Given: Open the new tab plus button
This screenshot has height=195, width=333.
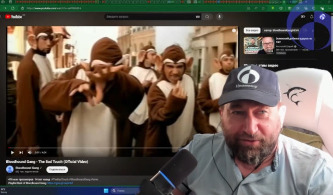Looking at the screenshot, I should point(306,2).
